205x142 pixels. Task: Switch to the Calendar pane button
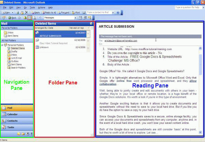17,115
